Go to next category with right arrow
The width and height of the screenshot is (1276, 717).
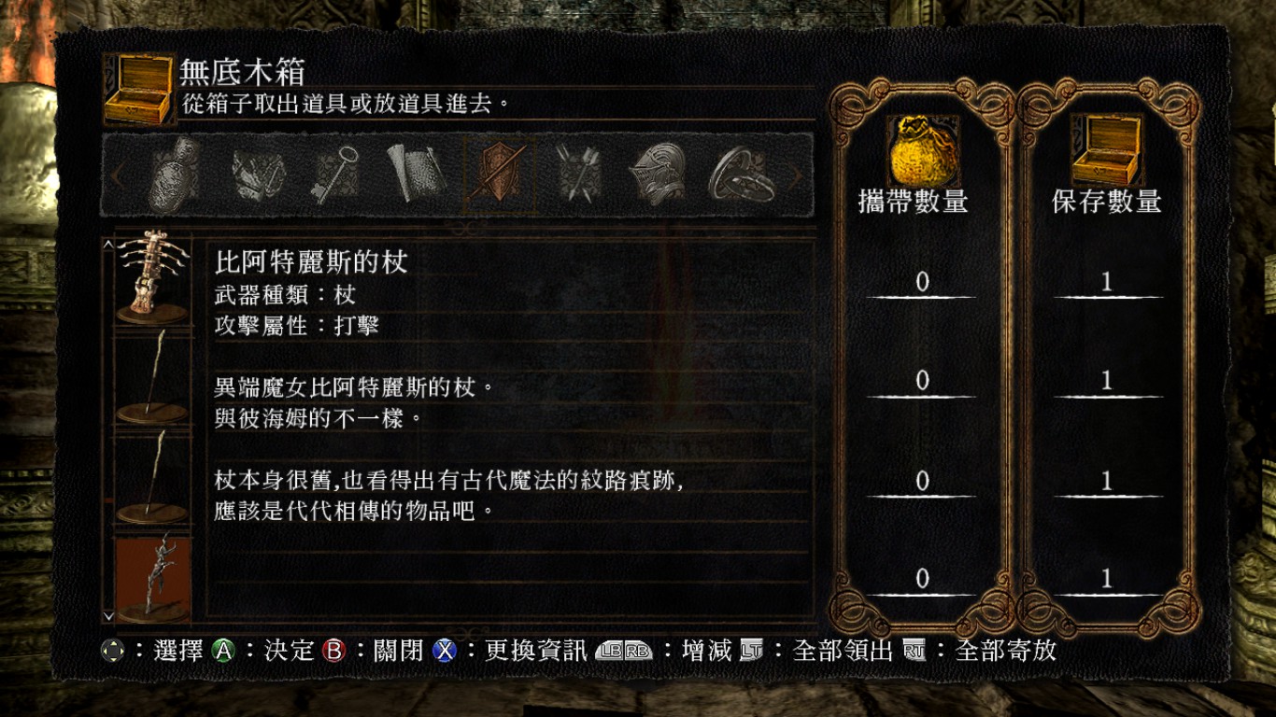(x=796, y=176)
